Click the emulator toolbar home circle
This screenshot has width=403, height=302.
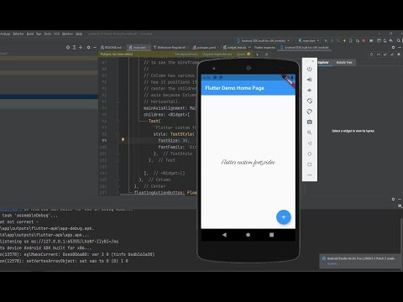click(310, 154)
